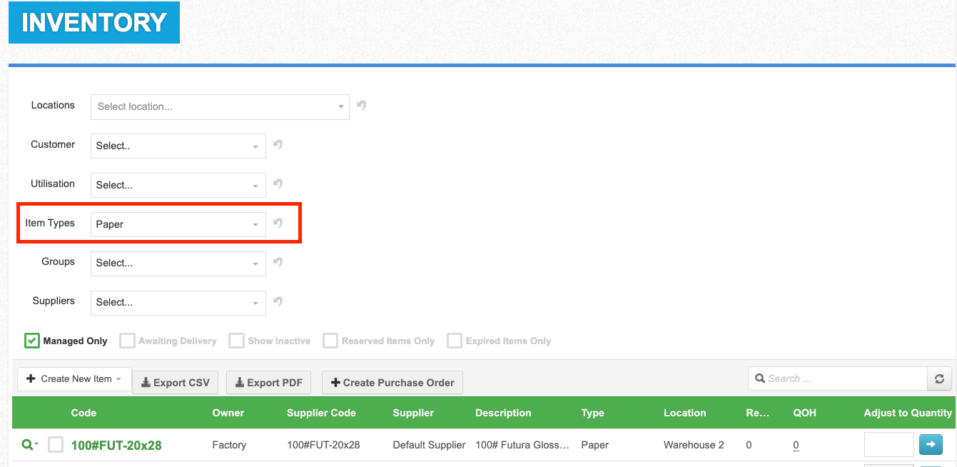This screenshot has height=467, width=957.
Task: Click the Adjust to Quantity input box
Action: click(888, 444)
